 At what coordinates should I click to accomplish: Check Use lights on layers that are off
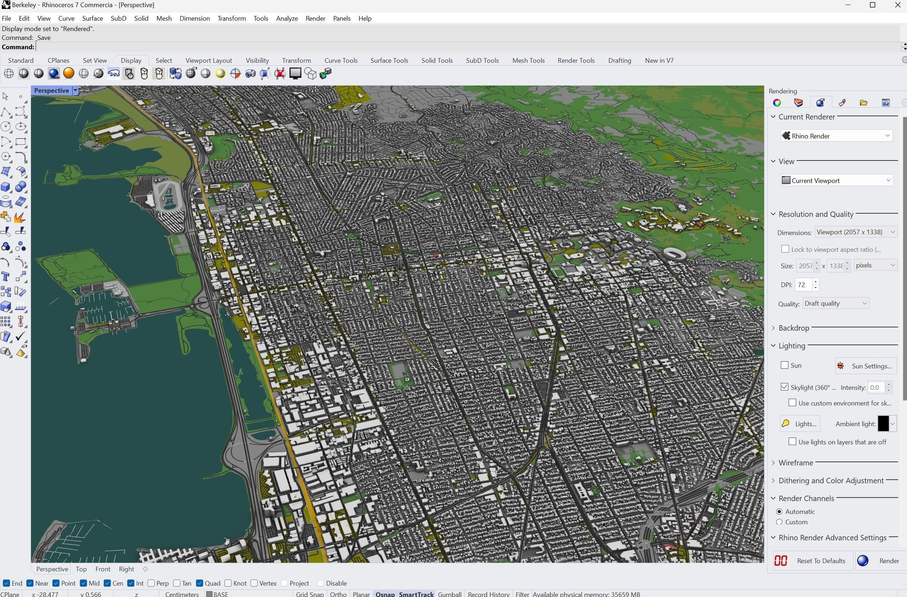coord(793,442)
